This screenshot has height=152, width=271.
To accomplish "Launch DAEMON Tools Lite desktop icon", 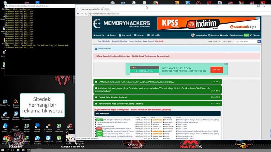I will (37, 140).
